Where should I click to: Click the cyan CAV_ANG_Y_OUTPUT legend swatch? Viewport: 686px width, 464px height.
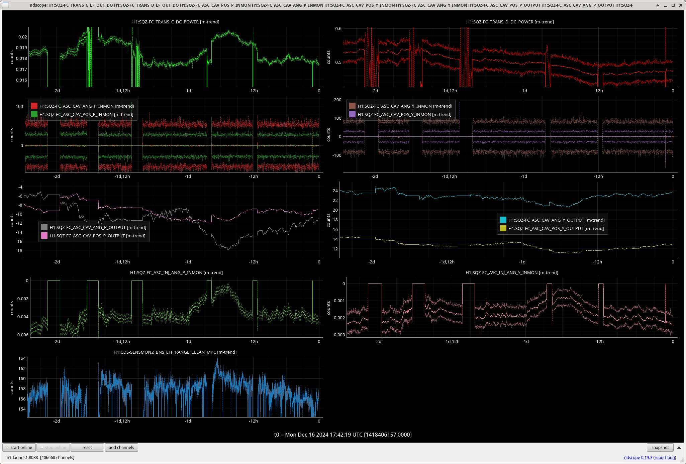(x=503, y=220)
